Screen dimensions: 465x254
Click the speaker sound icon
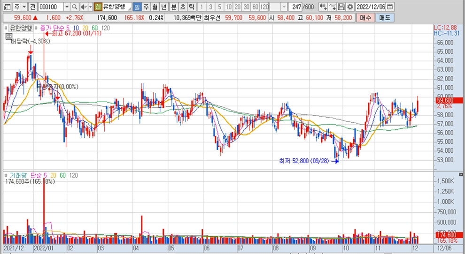[x=83, y=7]
